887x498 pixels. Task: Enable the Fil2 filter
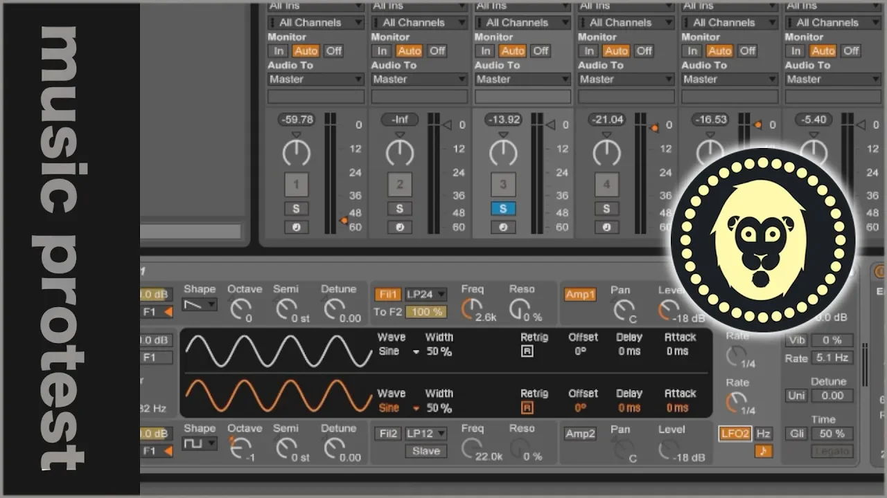point(387,434)
